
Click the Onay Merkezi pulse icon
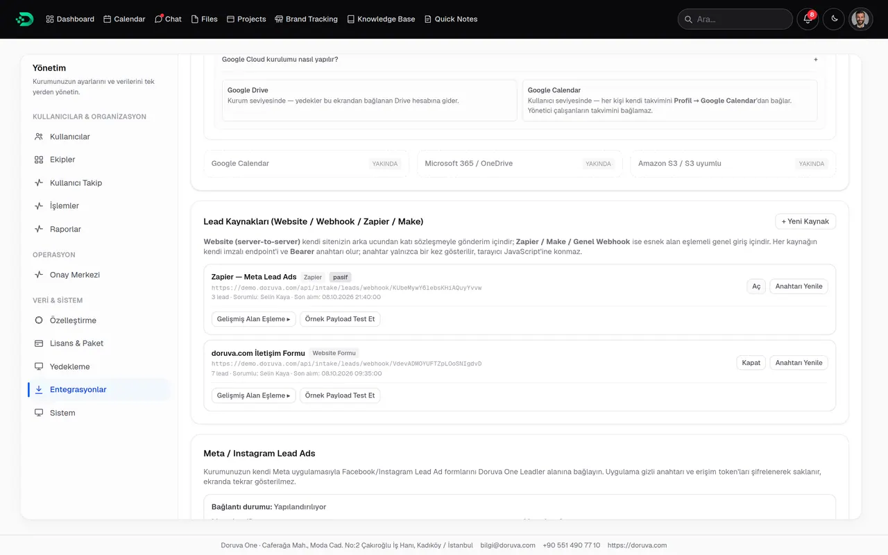[39, 275]
